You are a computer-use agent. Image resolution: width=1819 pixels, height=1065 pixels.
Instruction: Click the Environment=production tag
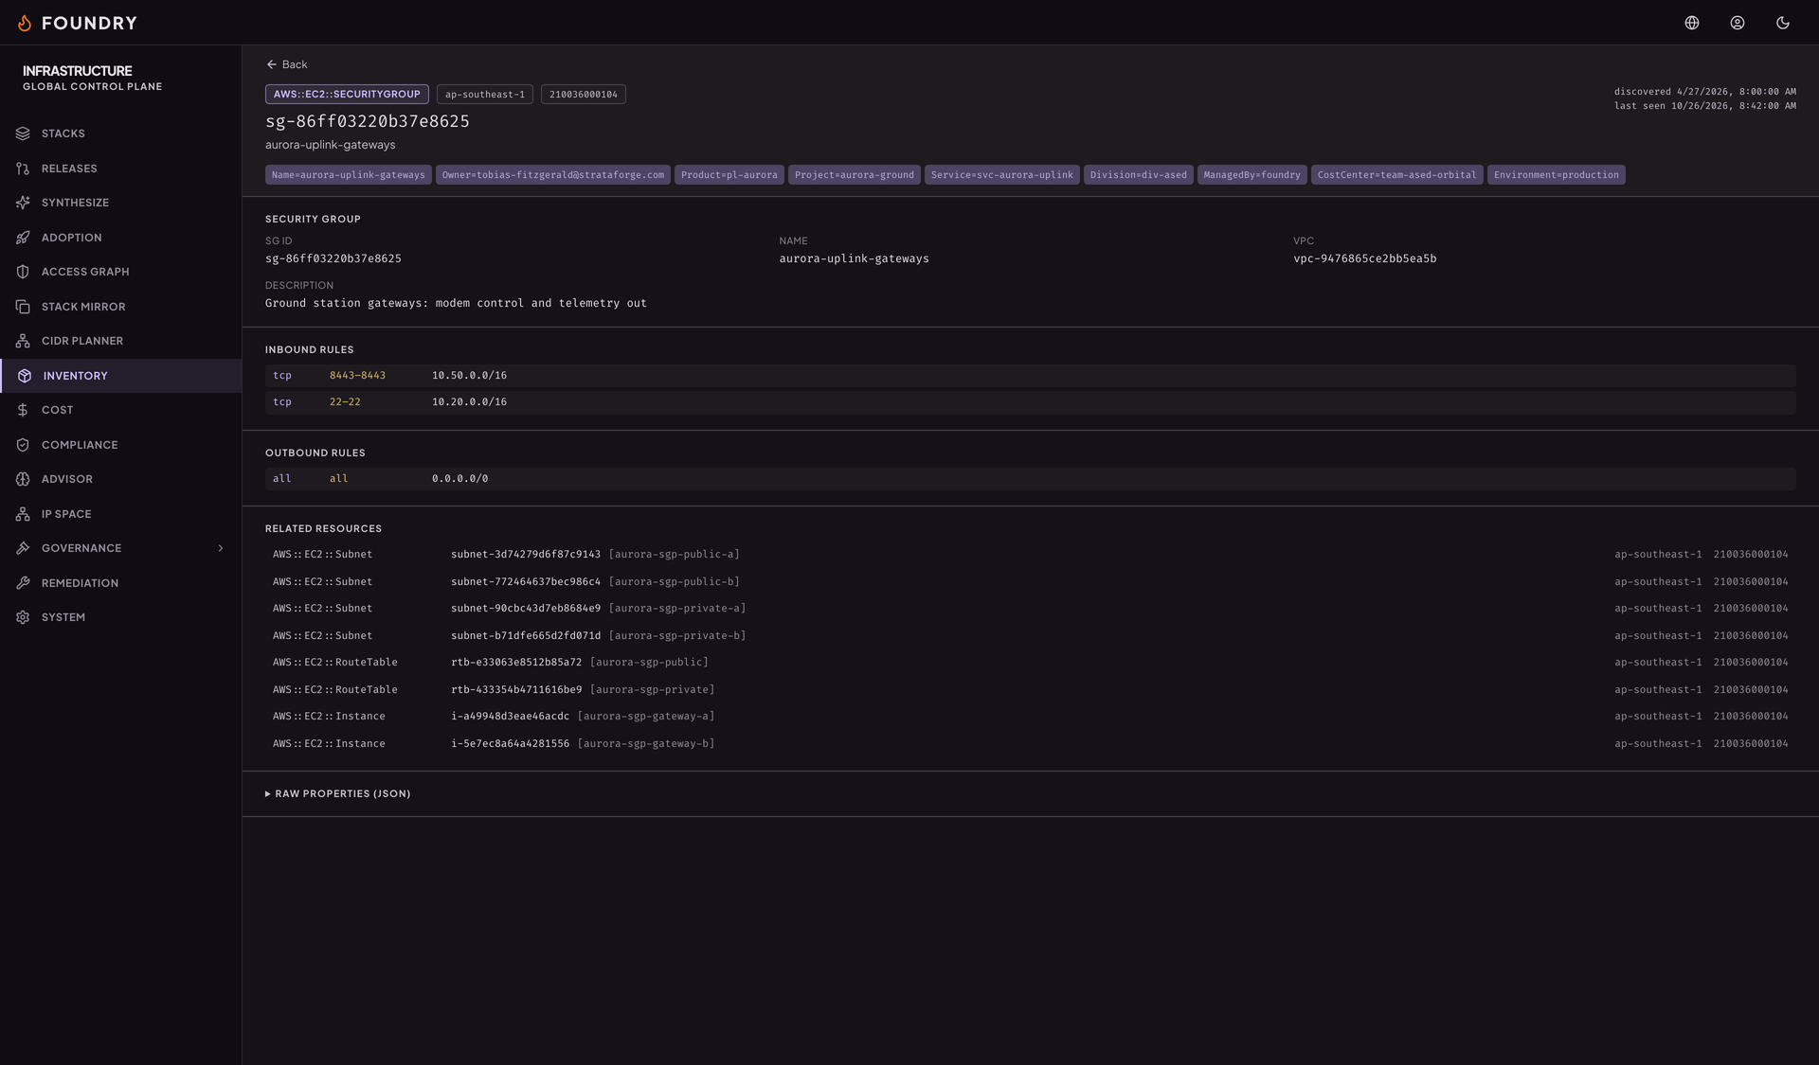(x=1557, y=175)
